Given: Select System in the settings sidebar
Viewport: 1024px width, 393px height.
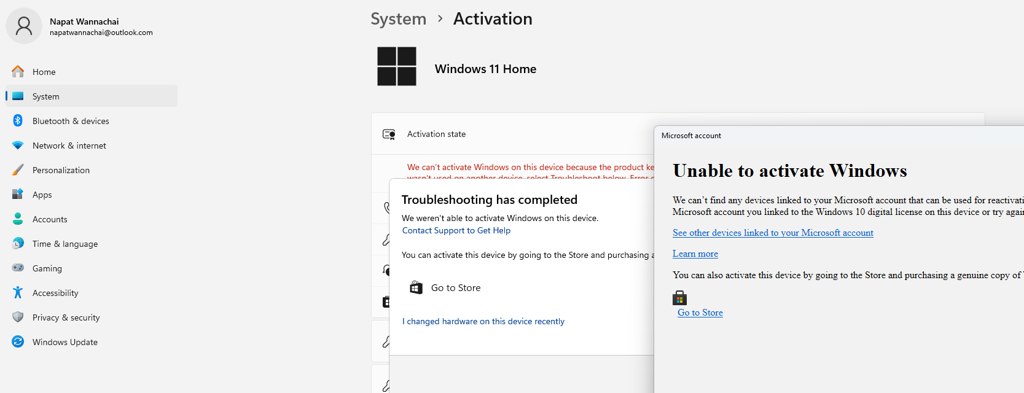Looking at the screenshot, I should pos(92,96).
